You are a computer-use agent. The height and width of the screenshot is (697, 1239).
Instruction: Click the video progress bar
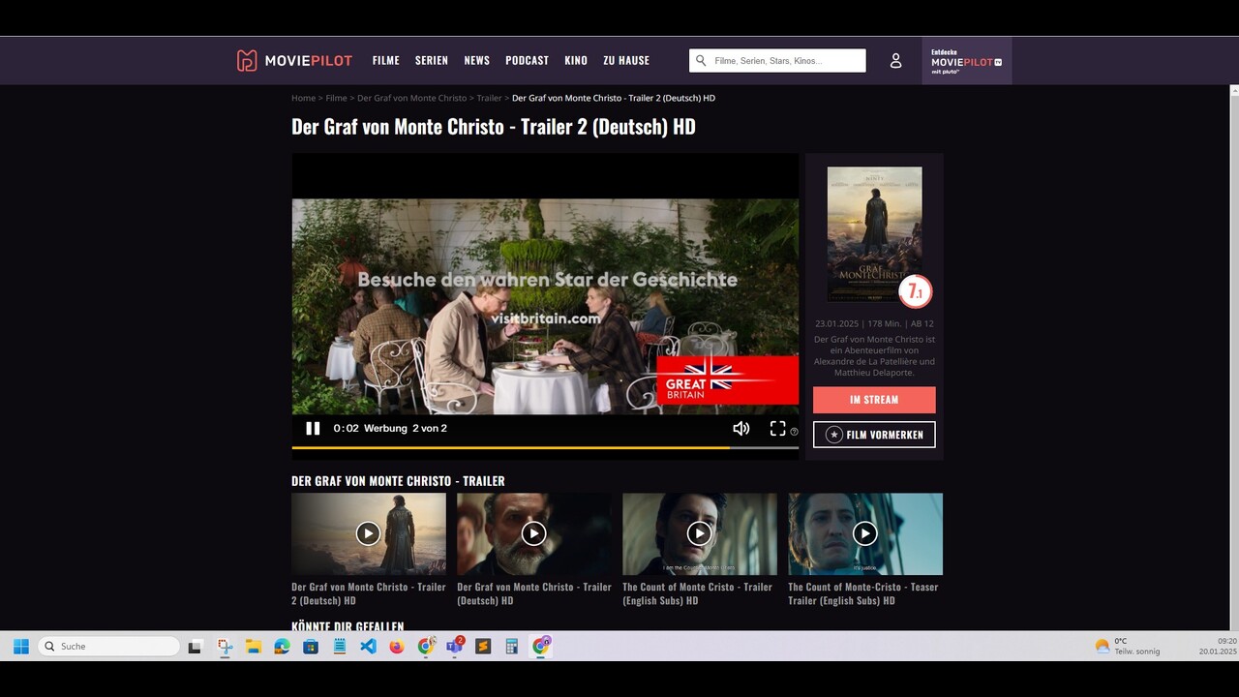pos(545,447)
